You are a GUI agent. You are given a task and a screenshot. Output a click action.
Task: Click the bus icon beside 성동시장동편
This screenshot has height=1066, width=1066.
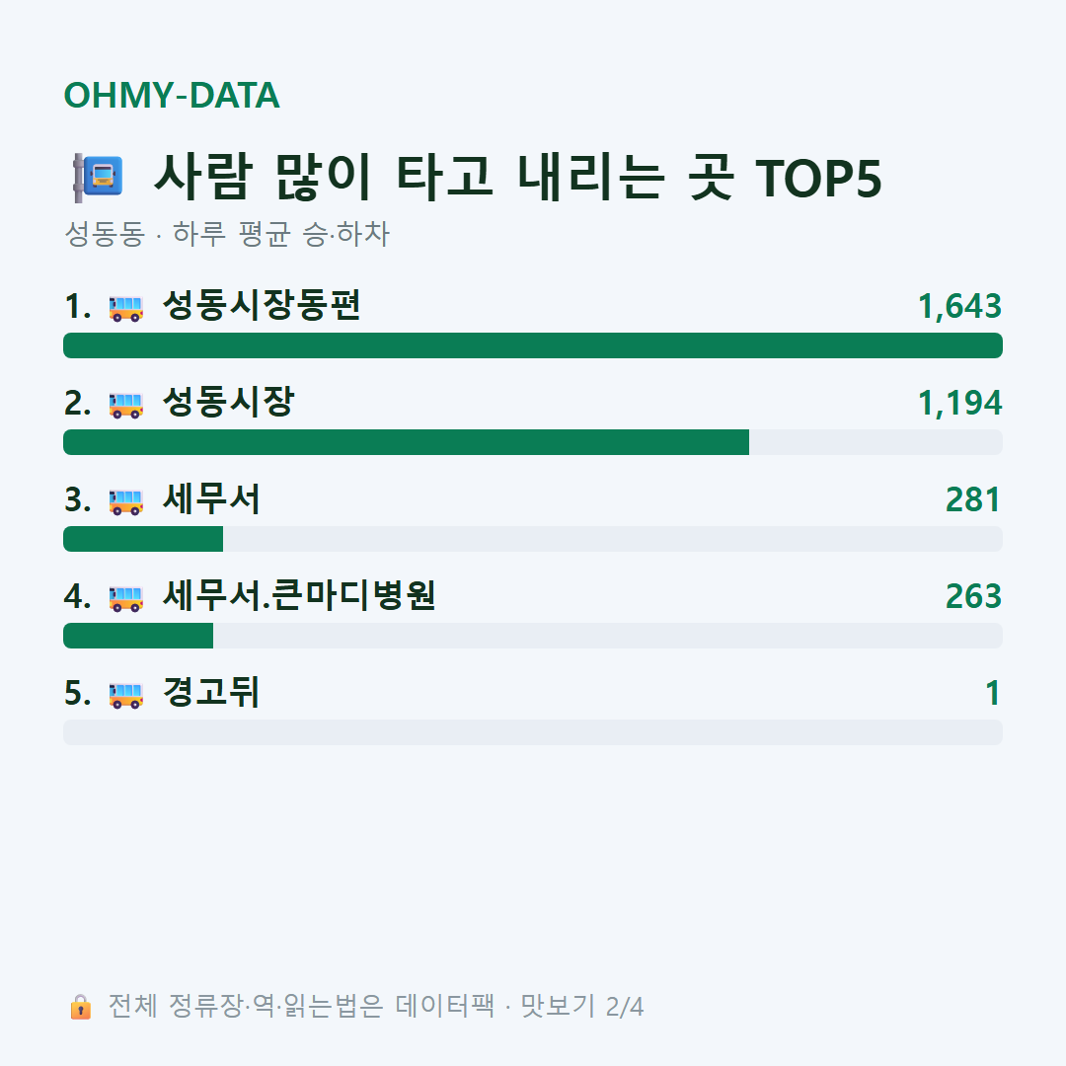(x=125, y=308)
